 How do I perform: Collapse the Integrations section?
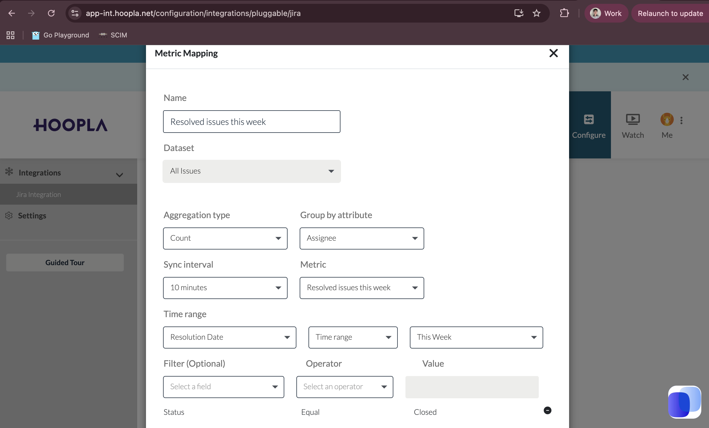click(120, 175)
